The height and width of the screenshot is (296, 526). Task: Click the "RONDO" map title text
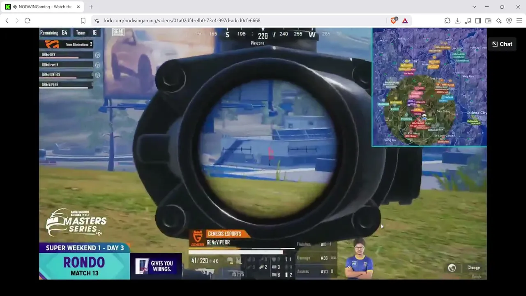coord(84,262)
